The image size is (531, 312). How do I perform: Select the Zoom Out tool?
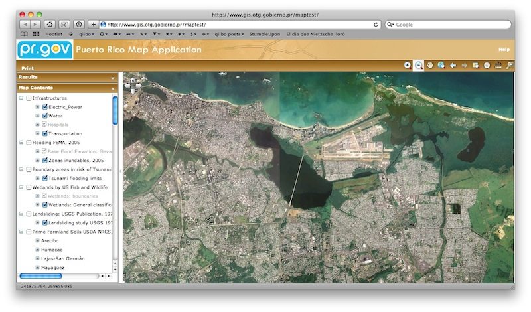tap(419, 65)
